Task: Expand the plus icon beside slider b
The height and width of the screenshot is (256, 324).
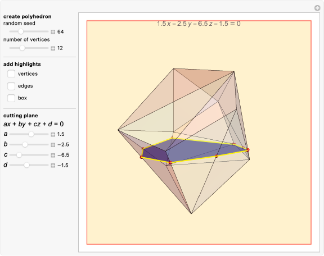Action: point(53,145)
